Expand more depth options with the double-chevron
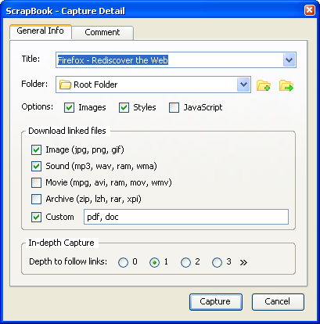This screenshot has width=320, height=324. [x=243, y=262]
